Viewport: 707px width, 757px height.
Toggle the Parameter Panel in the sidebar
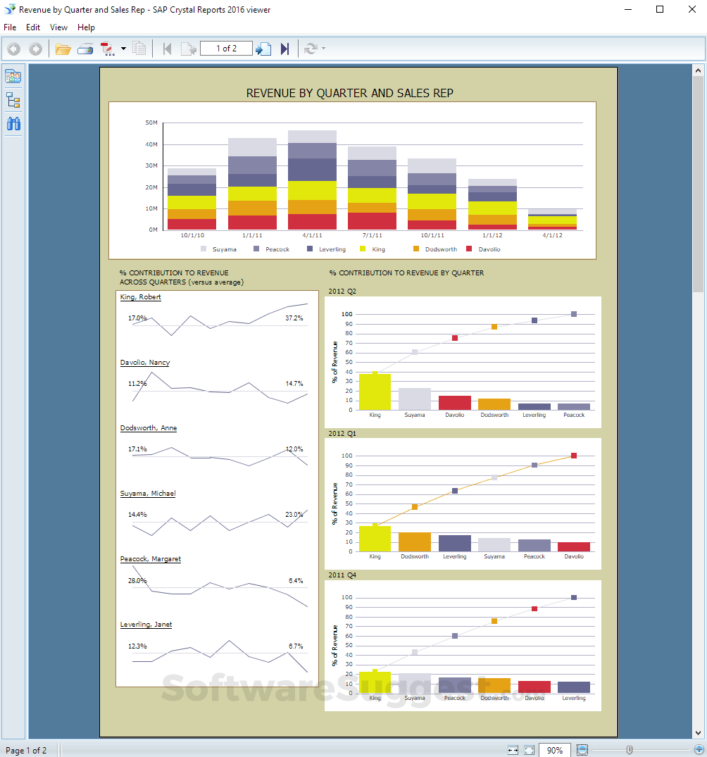pyautogui.click(x=12, y=75)
